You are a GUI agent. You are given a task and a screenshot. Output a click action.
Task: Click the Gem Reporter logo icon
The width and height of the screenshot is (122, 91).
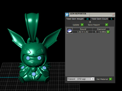click(67, 15)
